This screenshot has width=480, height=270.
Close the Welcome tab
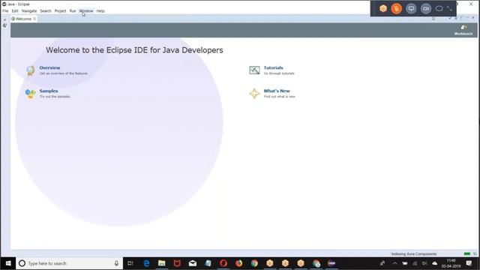(34, 19)
